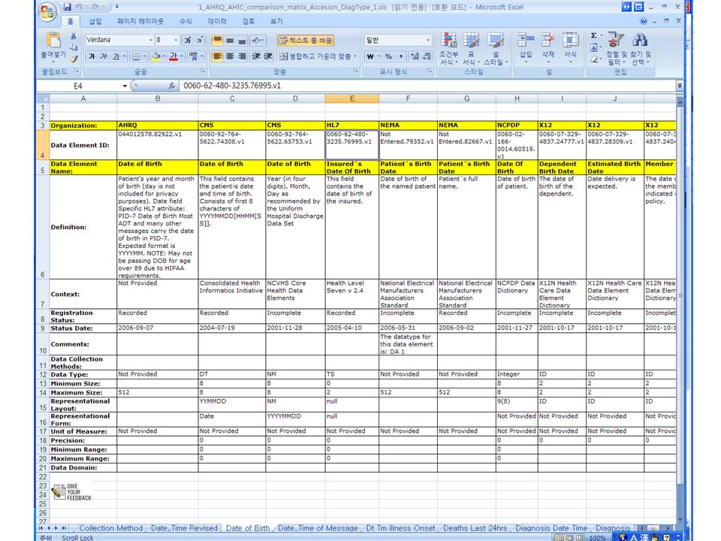Open the Quick Access Toolbar customize dropdown
Screen dimensions: 721x541
117,7
